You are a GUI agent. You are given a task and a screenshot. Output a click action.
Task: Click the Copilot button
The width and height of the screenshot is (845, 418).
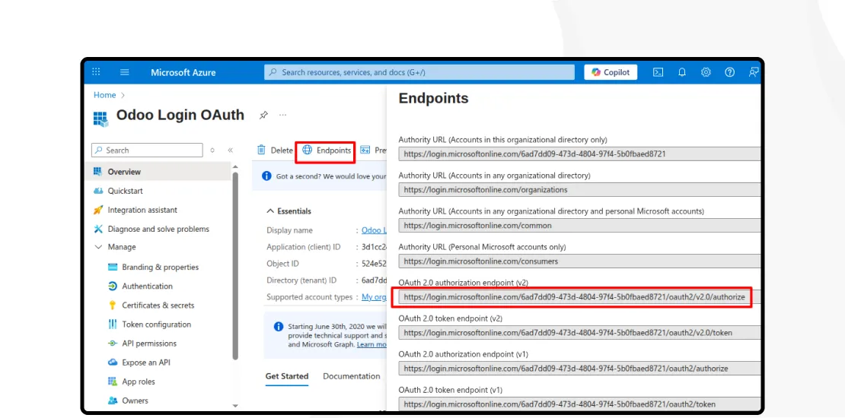[611, 72]
